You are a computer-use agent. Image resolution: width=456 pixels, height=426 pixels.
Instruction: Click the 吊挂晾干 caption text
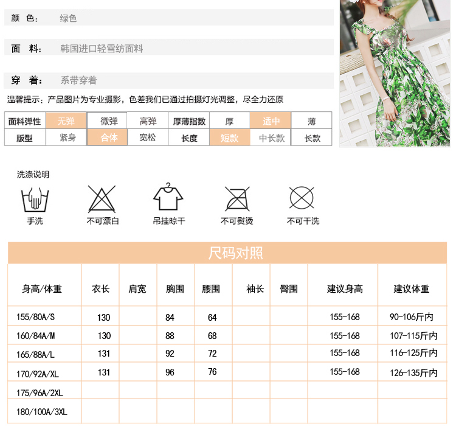click(x=169, y=221)
